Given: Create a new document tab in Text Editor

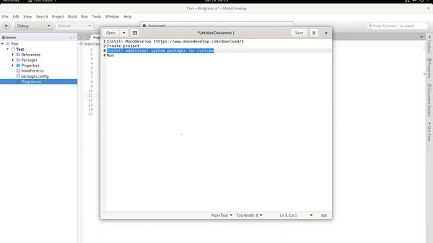Looking at the screenshot, I should click(x=135, y=33).
